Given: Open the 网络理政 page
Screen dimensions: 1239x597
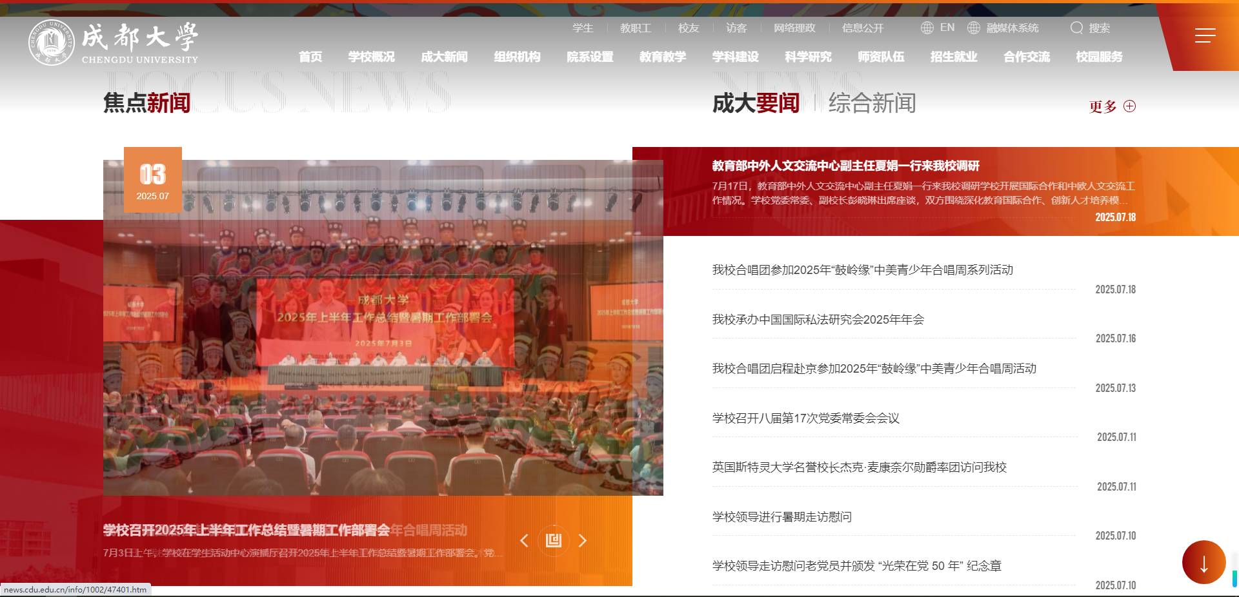Looking at the screenshot, I should [794, 28].
